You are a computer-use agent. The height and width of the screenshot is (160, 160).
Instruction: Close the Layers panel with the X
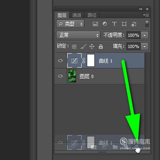pyautogui.click(x=147, y=9)
